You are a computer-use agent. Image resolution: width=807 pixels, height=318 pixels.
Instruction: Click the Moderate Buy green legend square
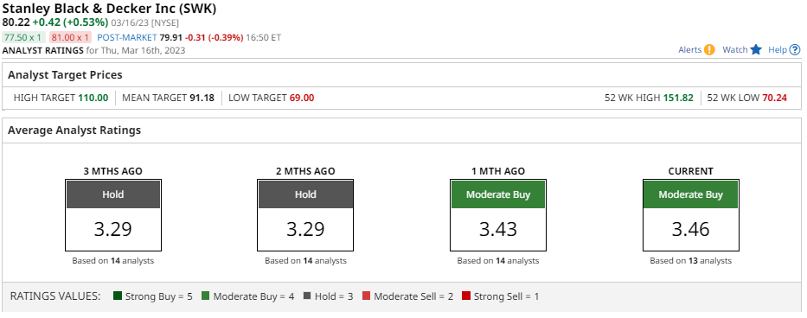tap(205, 296)
